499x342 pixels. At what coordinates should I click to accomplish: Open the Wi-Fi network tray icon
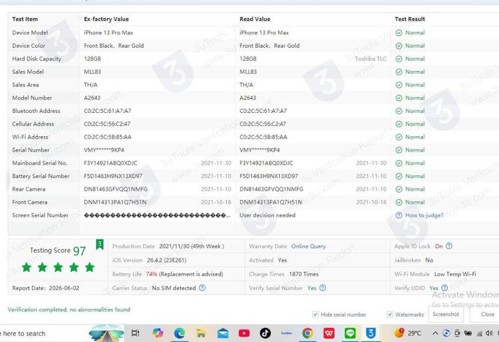point(479,333)
